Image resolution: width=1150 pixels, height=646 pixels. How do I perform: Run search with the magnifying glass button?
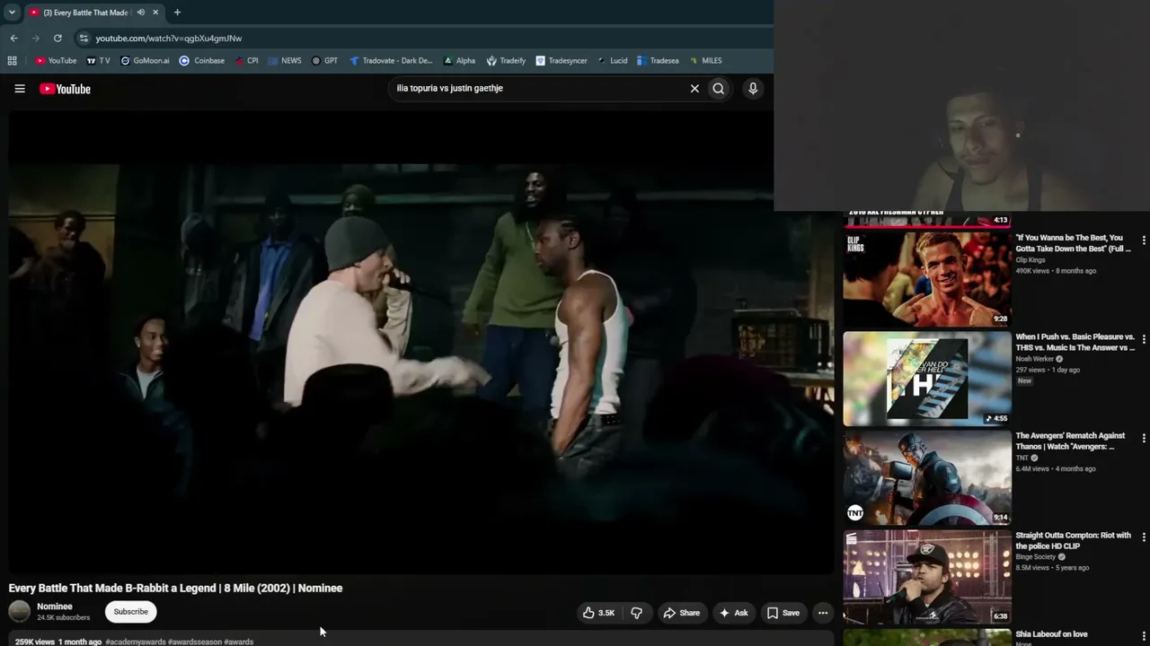tap(719, 89)
